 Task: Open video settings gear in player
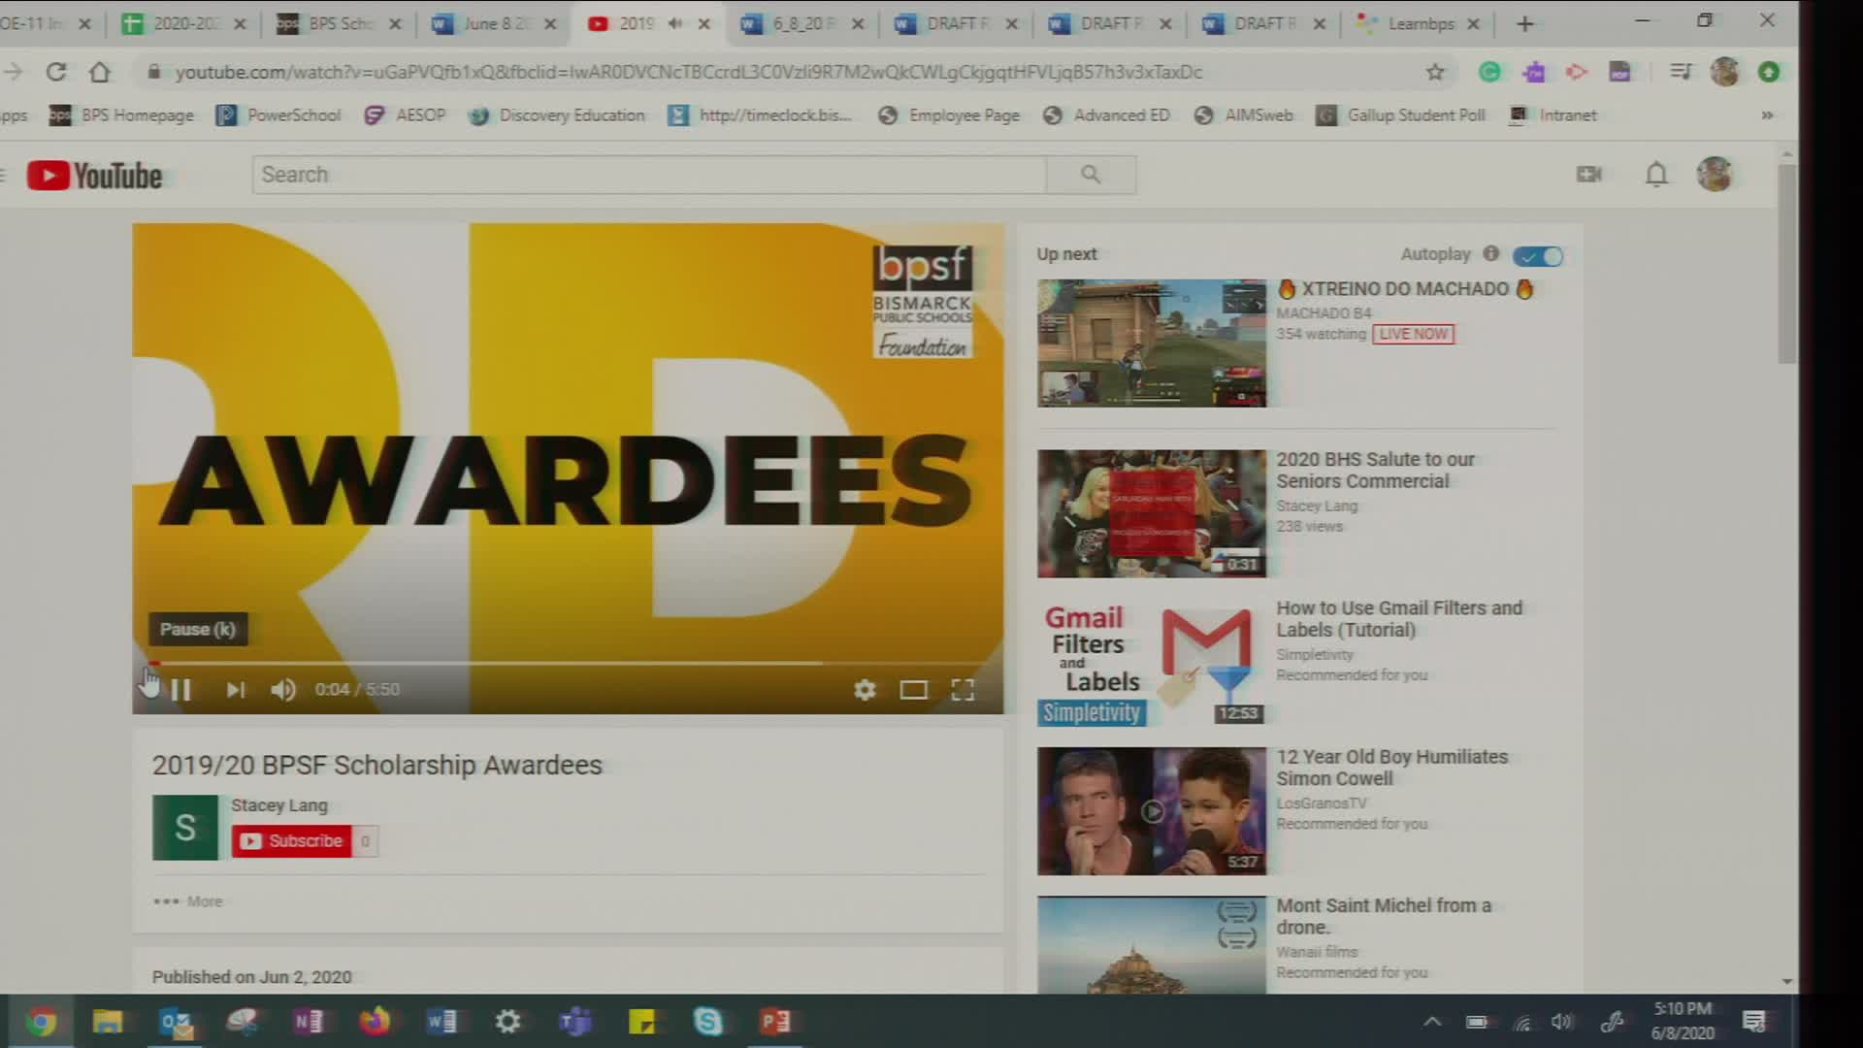click(x=865, y=690)
